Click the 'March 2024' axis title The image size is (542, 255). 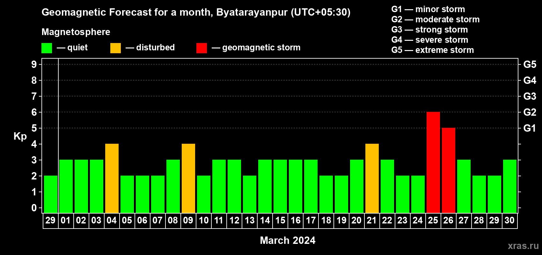click(x=288, y=240)
